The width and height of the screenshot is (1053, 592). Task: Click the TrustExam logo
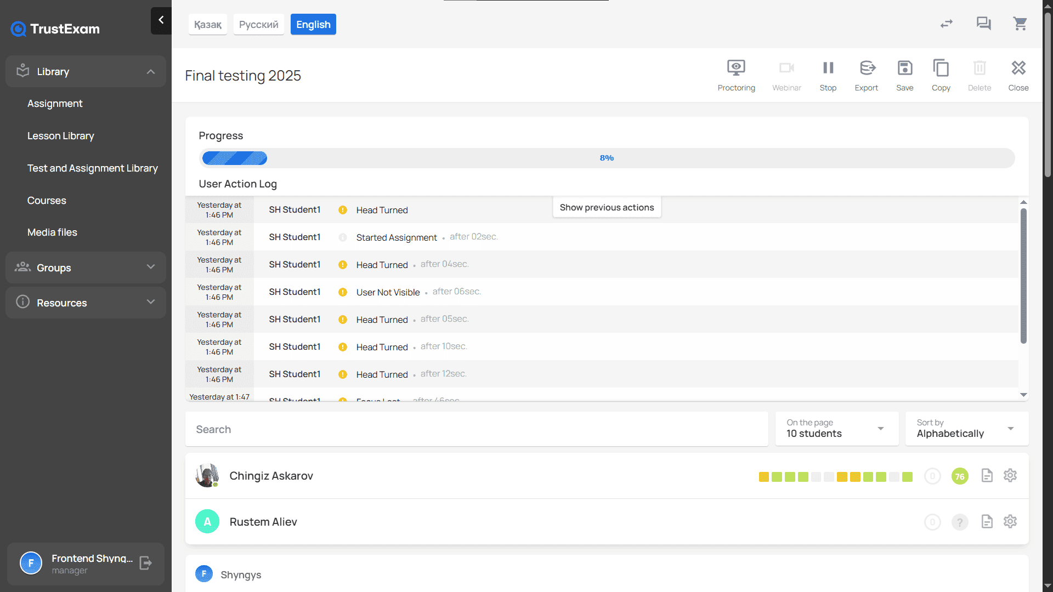55,29
